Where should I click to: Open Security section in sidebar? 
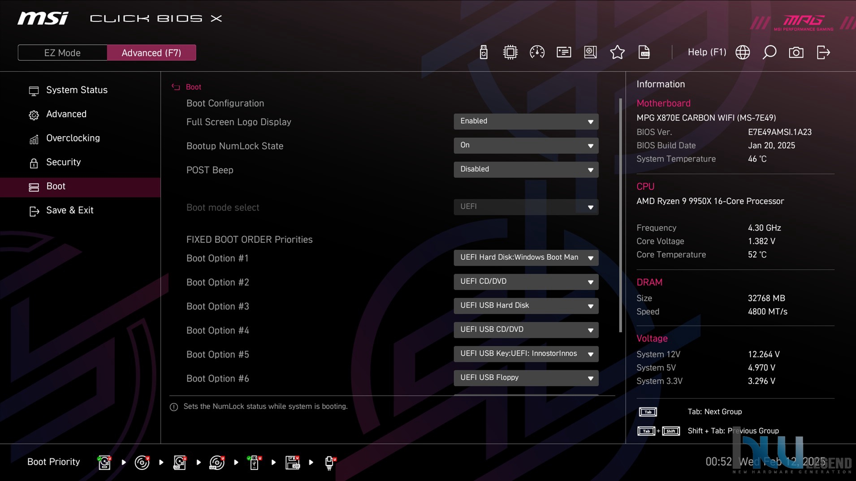pyautogui.click(x=80, y=162)
